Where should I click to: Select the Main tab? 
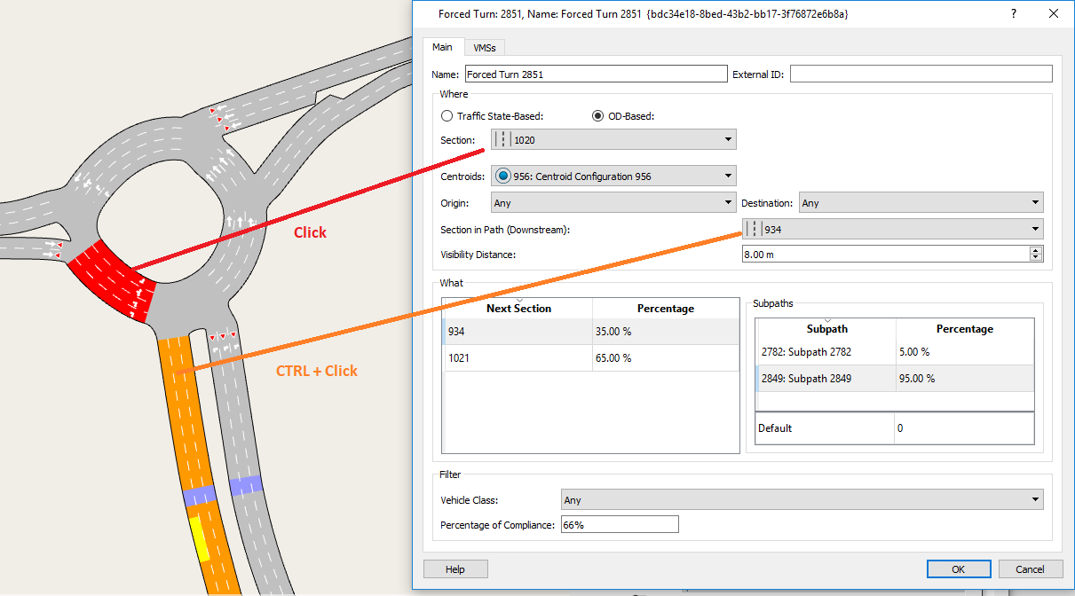(442, 47)
